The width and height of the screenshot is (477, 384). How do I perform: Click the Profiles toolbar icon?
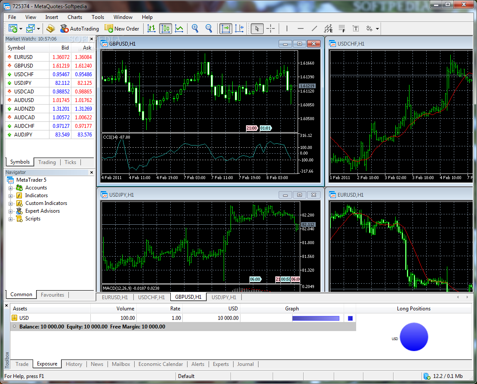point(31,28)
